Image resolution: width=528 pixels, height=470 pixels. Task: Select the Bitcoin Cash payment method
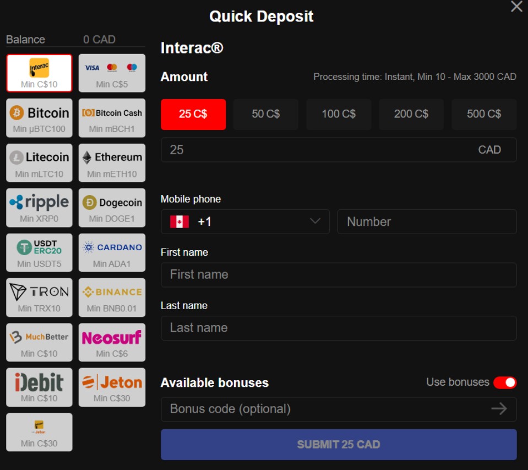tap(112, 118)
